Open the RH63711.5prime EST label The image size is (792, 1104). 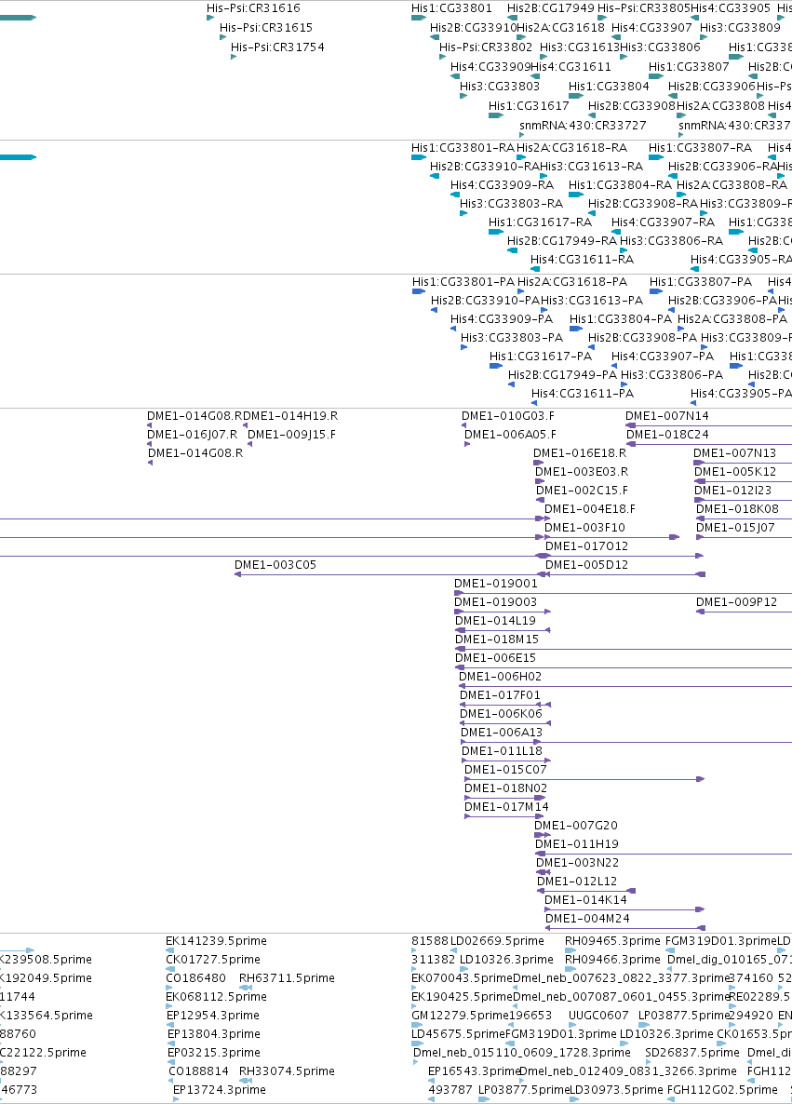pyautogui.click(x=288, y=978)
